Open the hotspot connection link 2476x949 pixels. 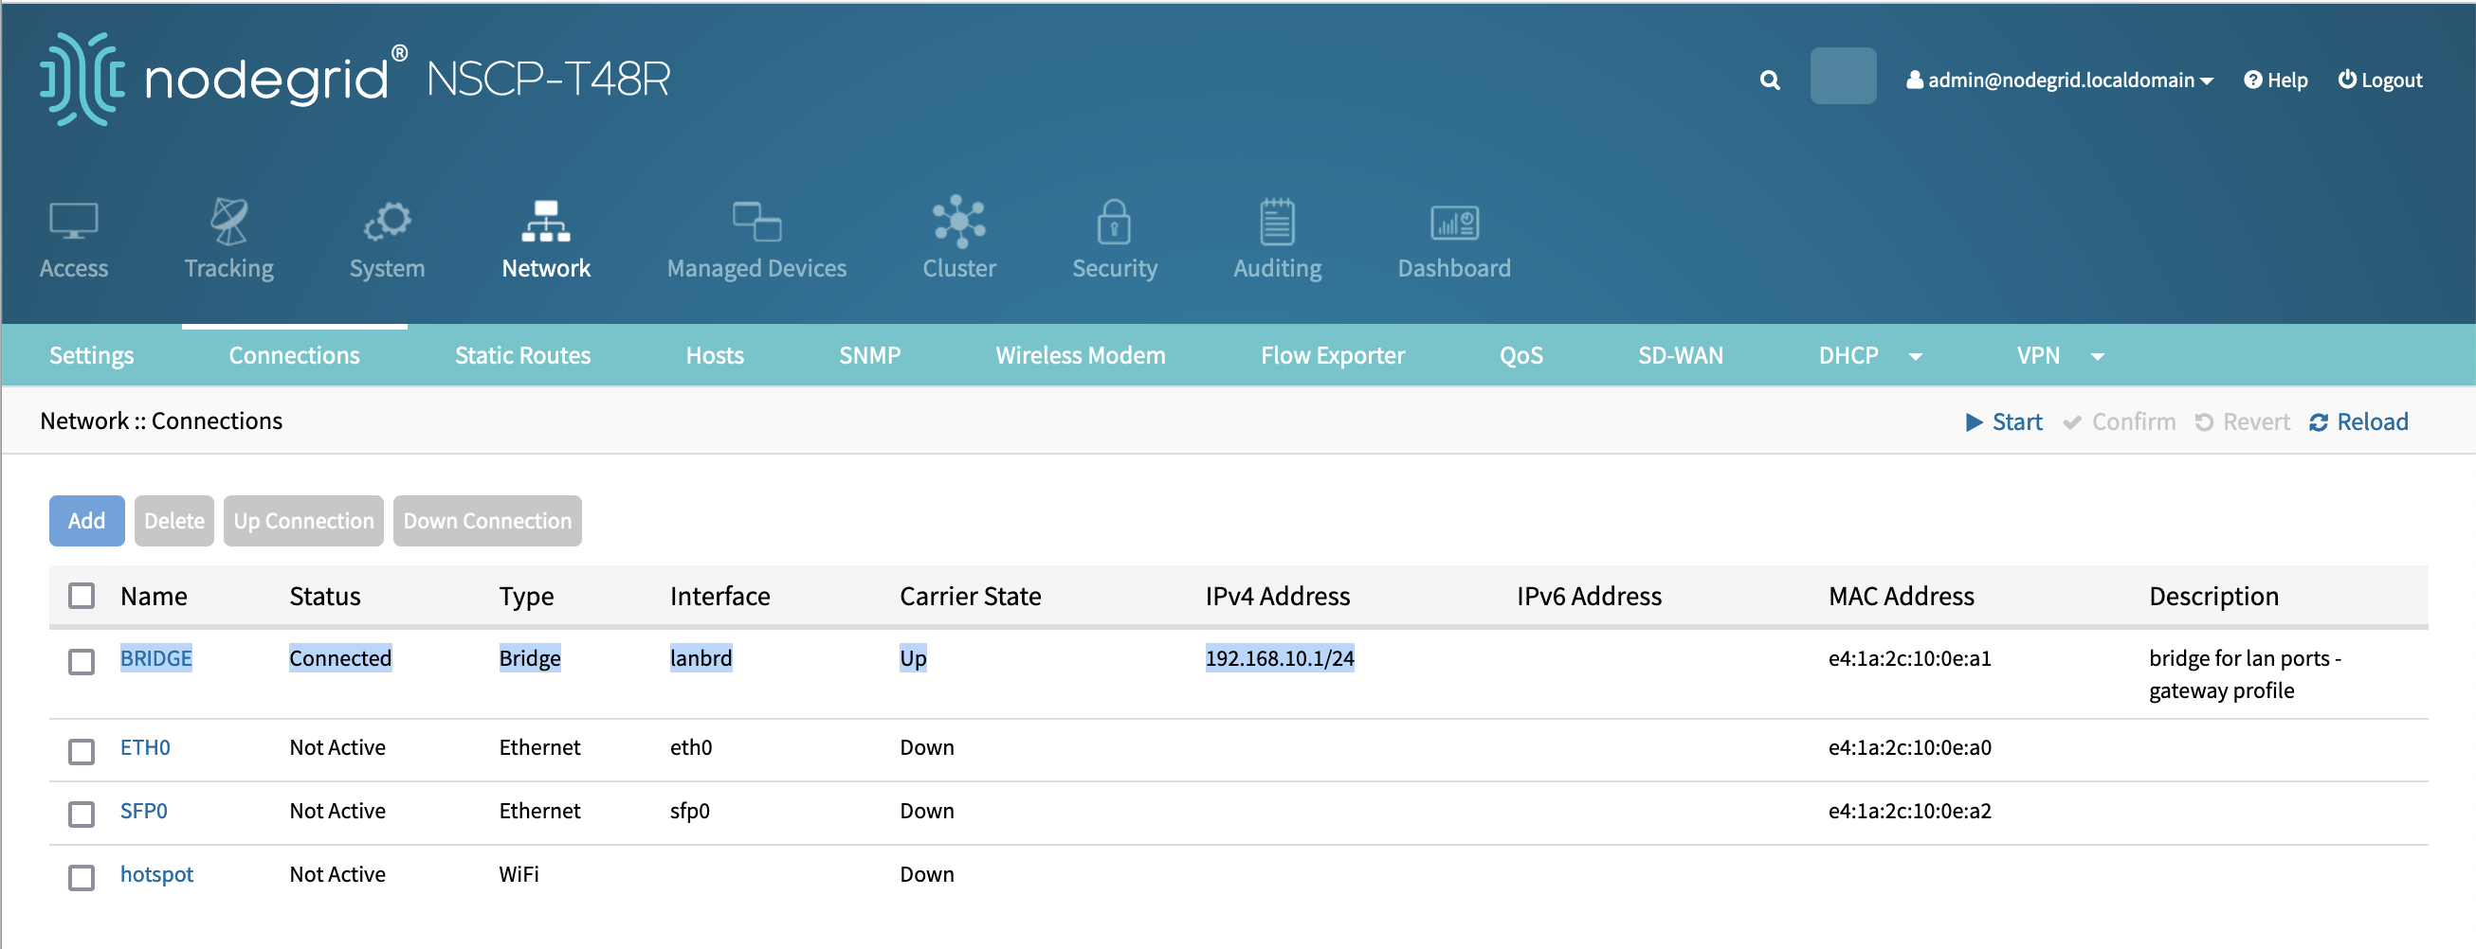coord(156,874)
